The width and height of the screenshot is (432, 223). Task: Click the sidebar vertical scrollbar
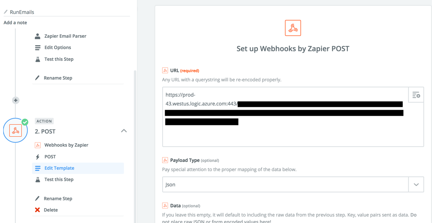click(135, 146)
